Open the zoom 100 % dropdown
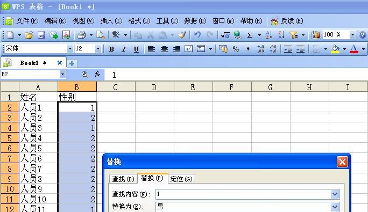The height and width of the screenshot is (212, 368). click(352, 35)
